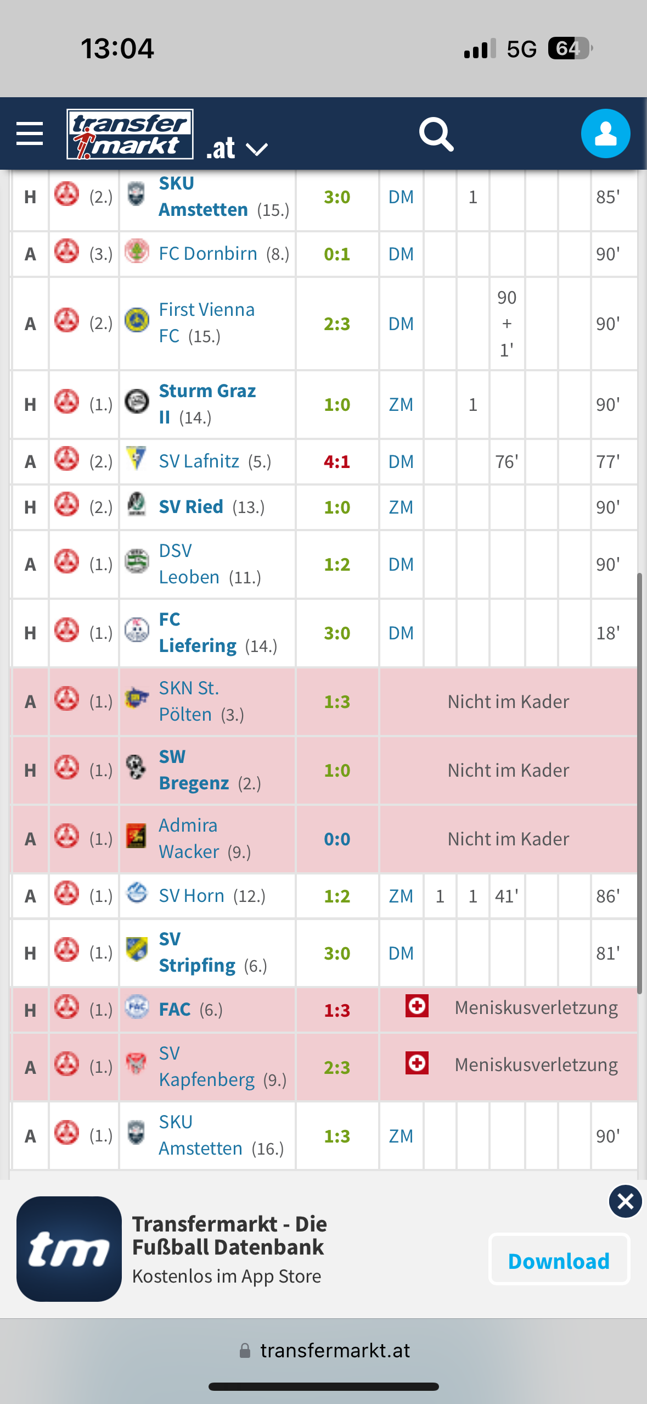
Task: Open the user profile icon
Action: (605, 133)
